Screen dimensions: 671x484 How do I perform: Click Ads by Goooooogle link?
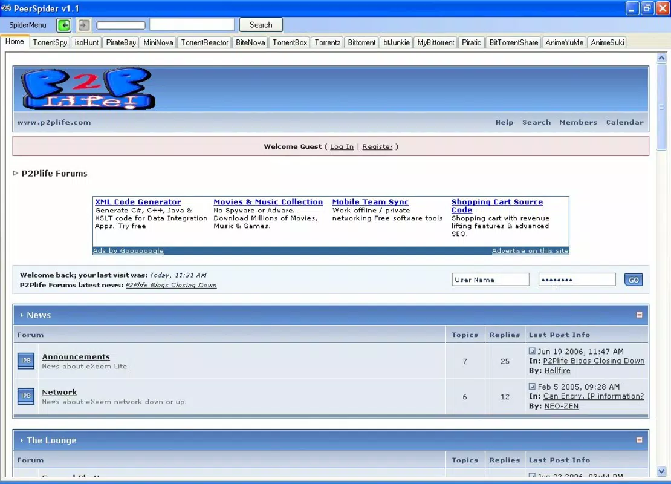click(x=128, y=250)
